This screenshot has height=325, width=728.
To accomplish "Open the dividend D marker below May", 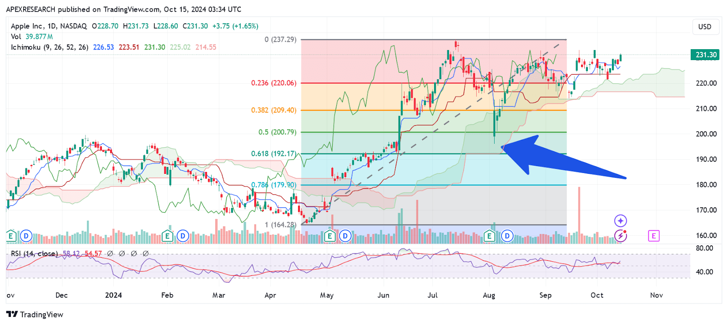I will [x=345, y=236].
